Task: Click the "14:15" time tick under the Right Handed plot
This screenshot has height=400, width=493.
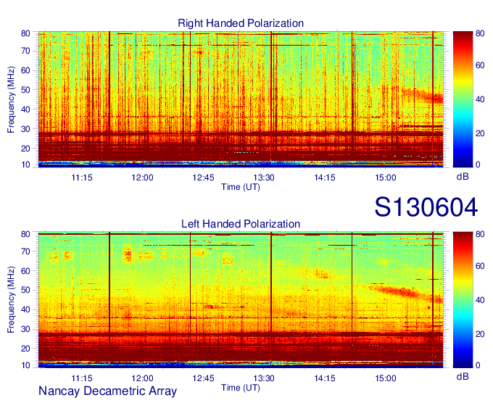Action: click(325, 178)
